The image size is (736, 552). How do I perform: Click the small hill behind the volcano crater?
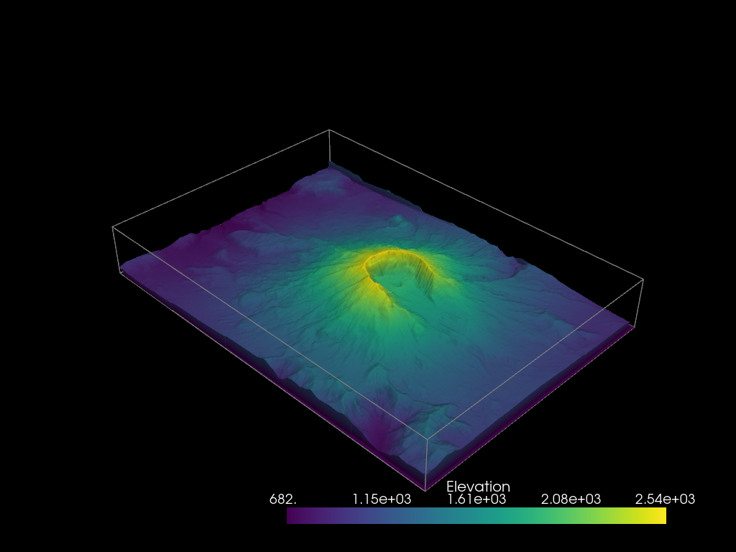point(398,220)
